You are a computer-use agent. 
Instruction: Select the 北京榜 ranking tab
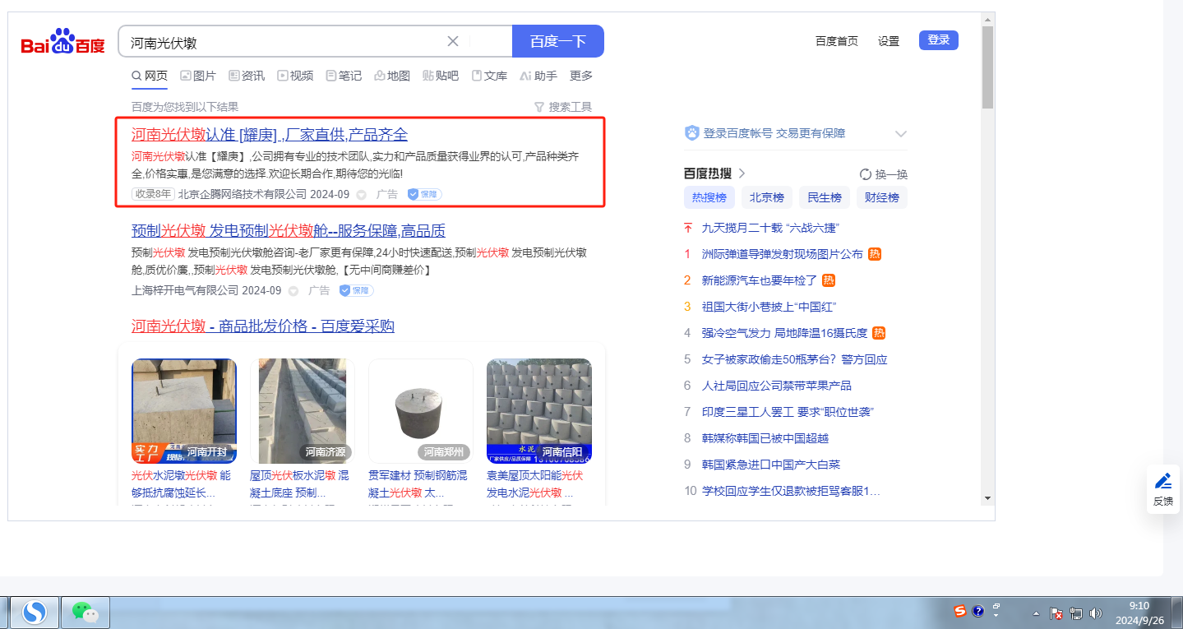(x=767, y=197)
